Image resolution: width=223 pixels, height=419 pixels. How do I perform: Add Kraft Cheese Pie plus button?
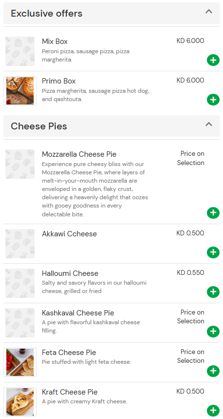point(213,411)
